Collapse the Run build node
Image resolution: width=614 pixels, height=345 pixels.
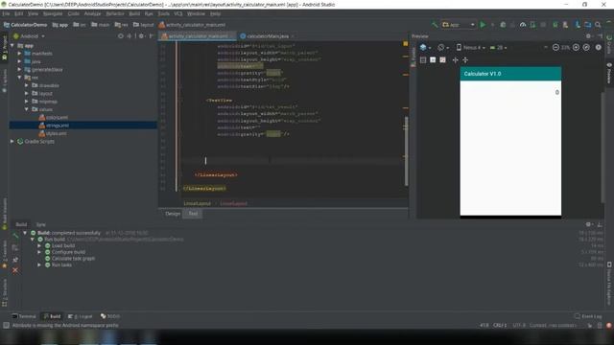[x=33, y=239]
